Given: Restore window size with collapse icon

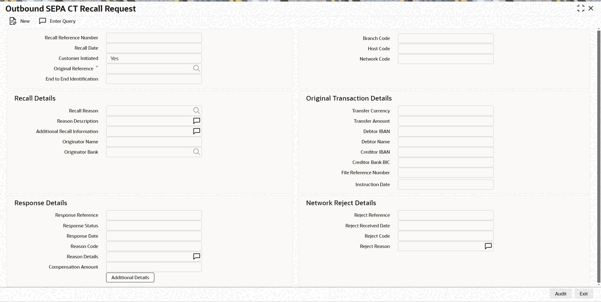Looking at the screenshot, I should (x=581, y=8).
